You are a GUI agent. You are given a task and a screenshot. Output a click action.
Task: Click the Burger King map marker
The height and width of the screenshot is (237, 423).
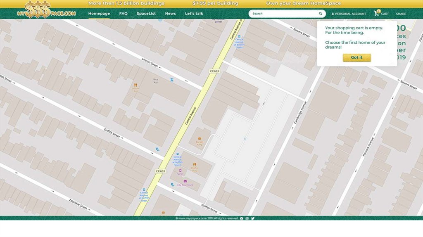[x=200, y=139]
